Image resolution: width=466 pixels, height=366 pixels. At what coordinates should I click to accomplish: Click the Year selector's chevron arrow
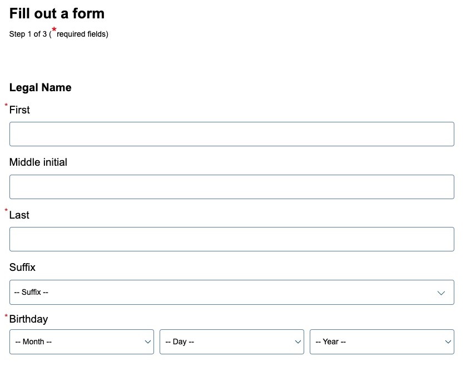[448, 342]
